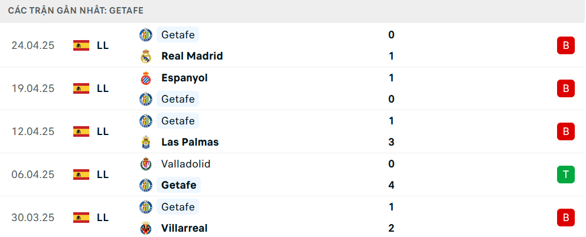Open the 06.04.25 match date row
The height and width of the screenshot is (237, 586).
[293, 175]
